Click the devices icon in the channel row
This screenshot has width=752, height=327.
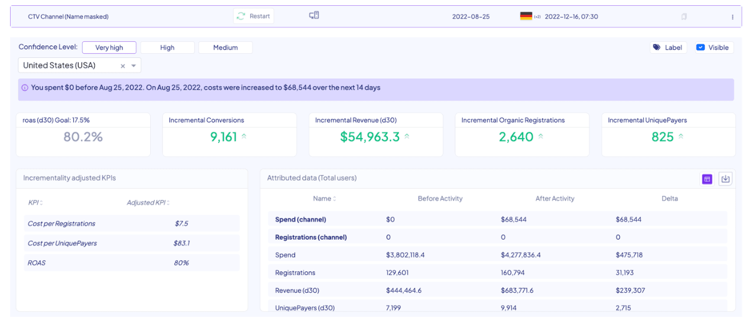314,15
